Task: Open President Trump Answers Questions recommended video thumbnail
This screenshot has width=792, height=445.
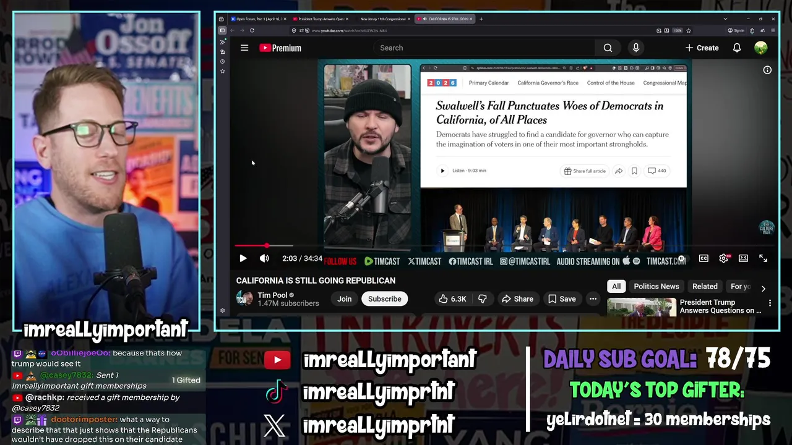Action: (x=642, y=307)
